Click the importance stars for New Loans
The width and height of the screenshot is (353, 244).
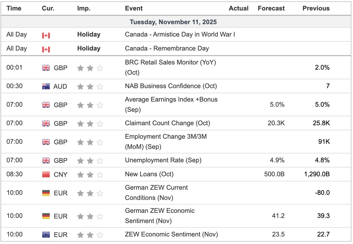pyautogui.click(x=90, y=175)
